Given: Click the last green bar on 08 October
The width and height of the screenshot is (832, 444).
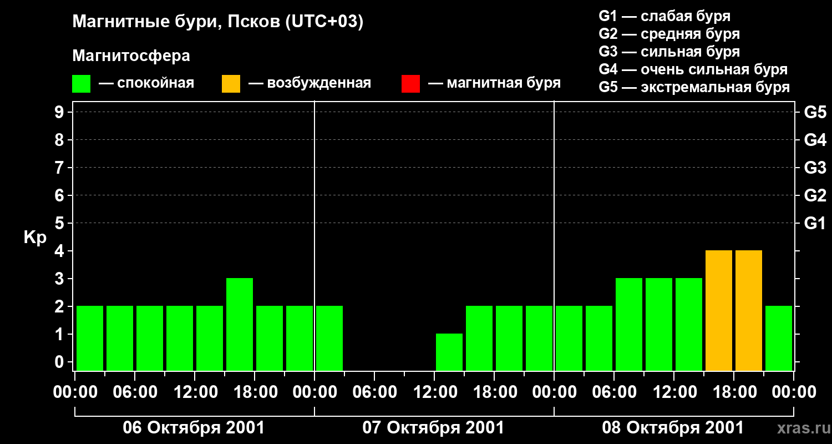Looking at the screenshot, I should point(779,338).
